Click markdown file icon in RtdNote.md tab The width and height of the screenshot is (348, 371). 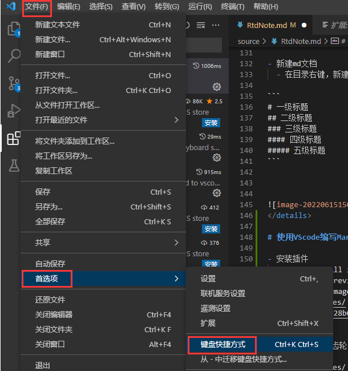240,25
